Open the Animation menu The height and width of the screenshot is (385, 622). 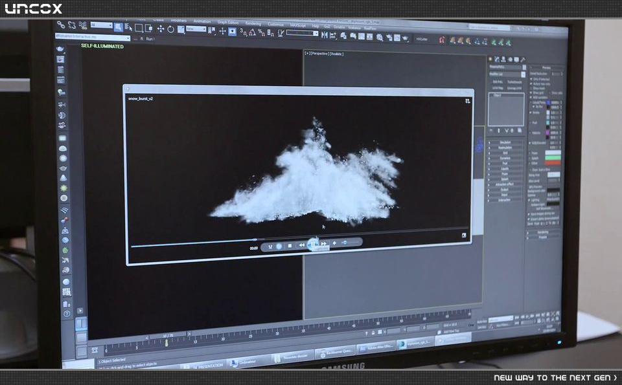[202, 21]
